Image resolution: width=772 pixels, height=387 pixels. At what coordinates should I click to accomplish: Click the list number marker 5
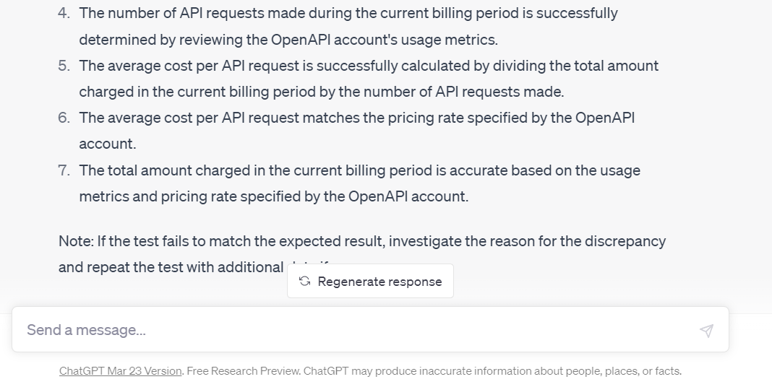pos(64,66)
